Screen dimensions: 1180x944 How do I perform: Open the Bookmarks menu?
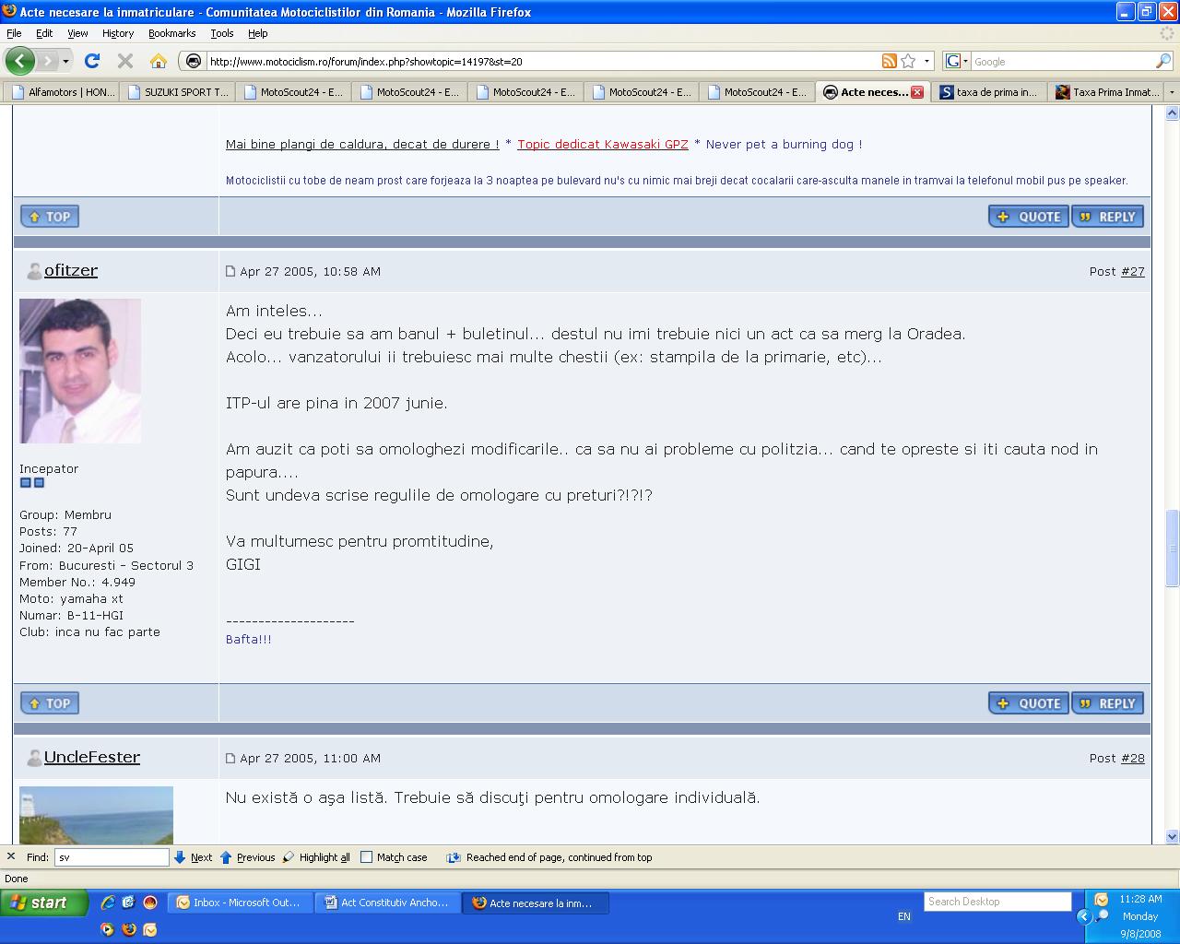171,33
